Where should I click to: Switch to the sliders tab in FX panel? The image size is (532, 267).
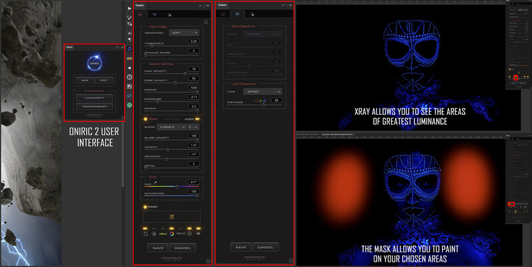pyautogui.click(x=223, y=14)
